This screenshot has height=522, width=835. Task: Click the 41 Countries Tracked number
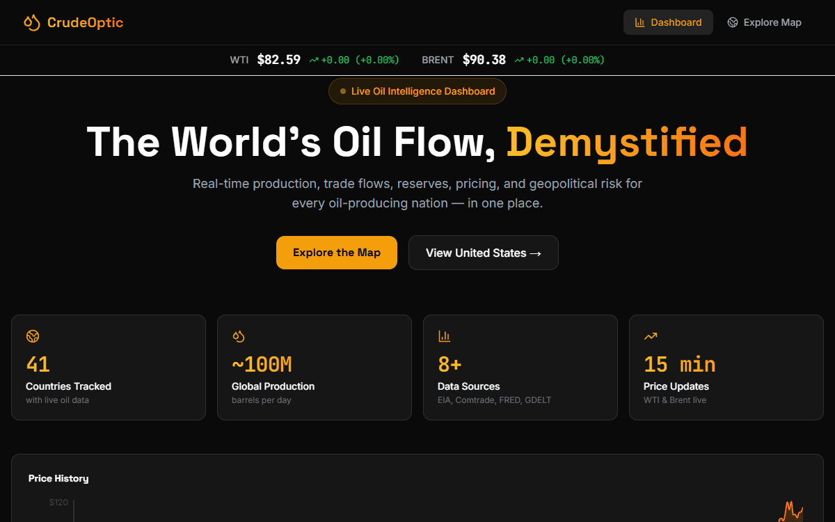point(38,364)
